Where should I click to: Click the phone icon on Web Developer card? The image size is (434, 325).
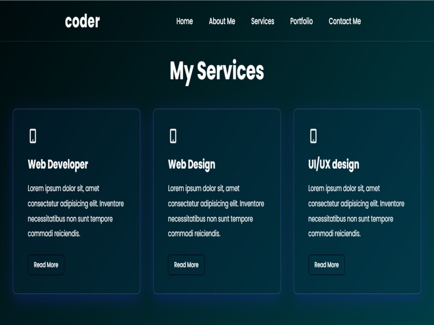pyautogui.click(x=33, y=136)
